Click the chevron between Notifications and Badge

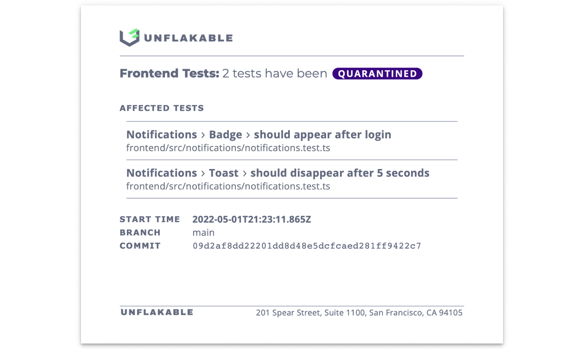tap(203, 135)
